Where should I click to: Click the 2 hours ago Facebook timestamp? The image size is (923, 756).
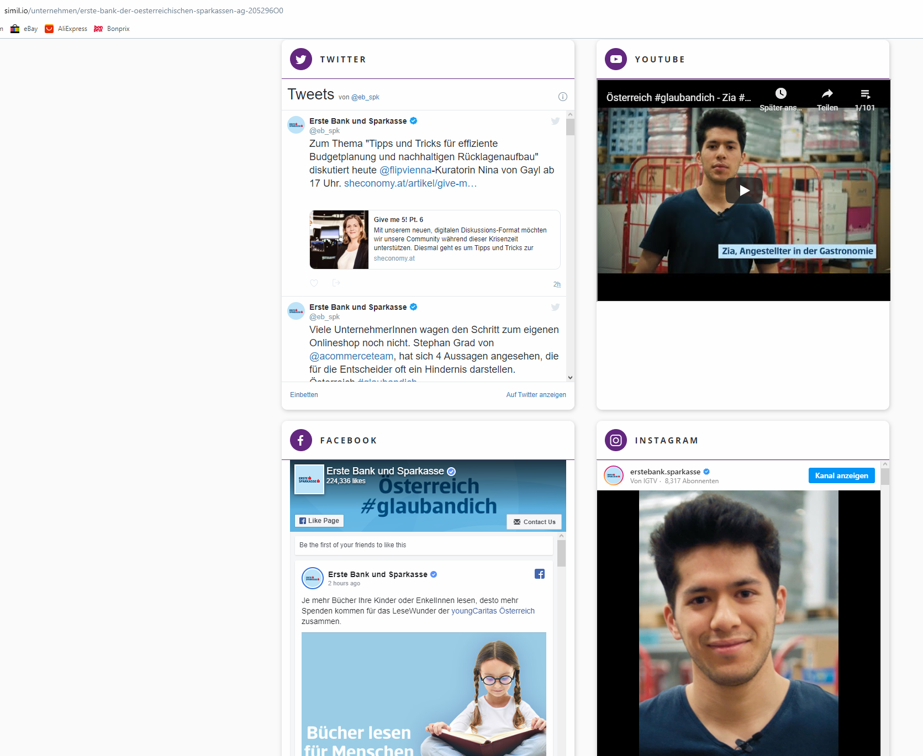pos(344,583)
